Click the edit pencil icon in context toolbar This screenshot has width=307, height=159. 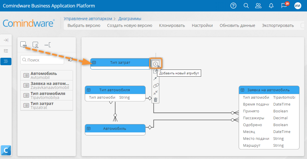[x=155, y=71]
